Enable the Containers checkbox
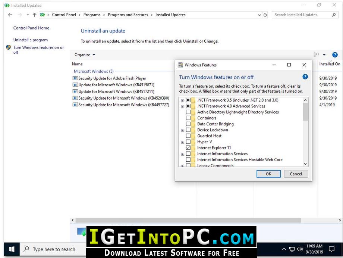 click(x=188, y=118)
